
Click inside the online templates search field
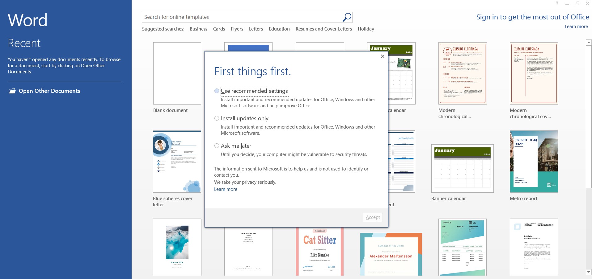pos(232,17)
